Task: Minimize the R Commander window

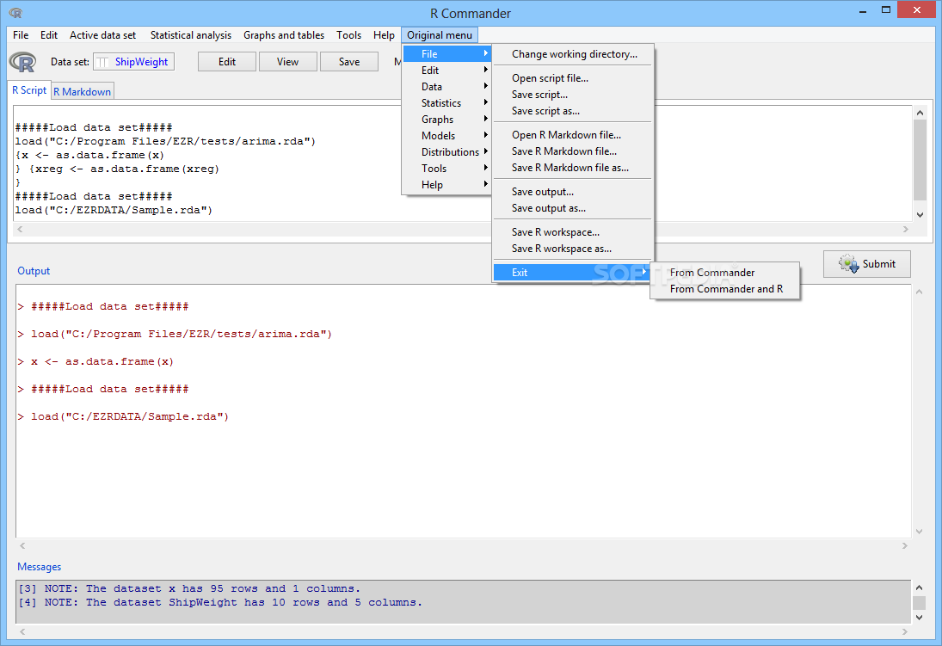Action: (x=863, y=10)
